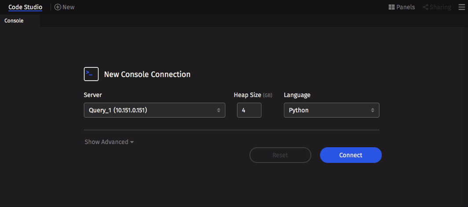Click the Language field label
The width and height of the screenshot is (468, 207).
[297, 95]
